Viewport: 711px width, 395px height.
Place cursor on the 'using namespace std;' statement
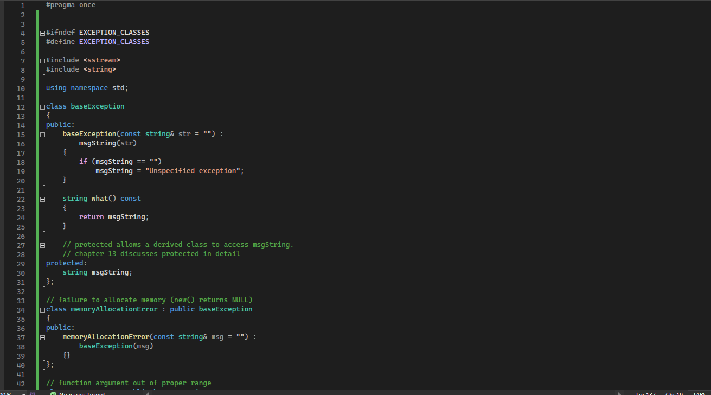(87, 87)
